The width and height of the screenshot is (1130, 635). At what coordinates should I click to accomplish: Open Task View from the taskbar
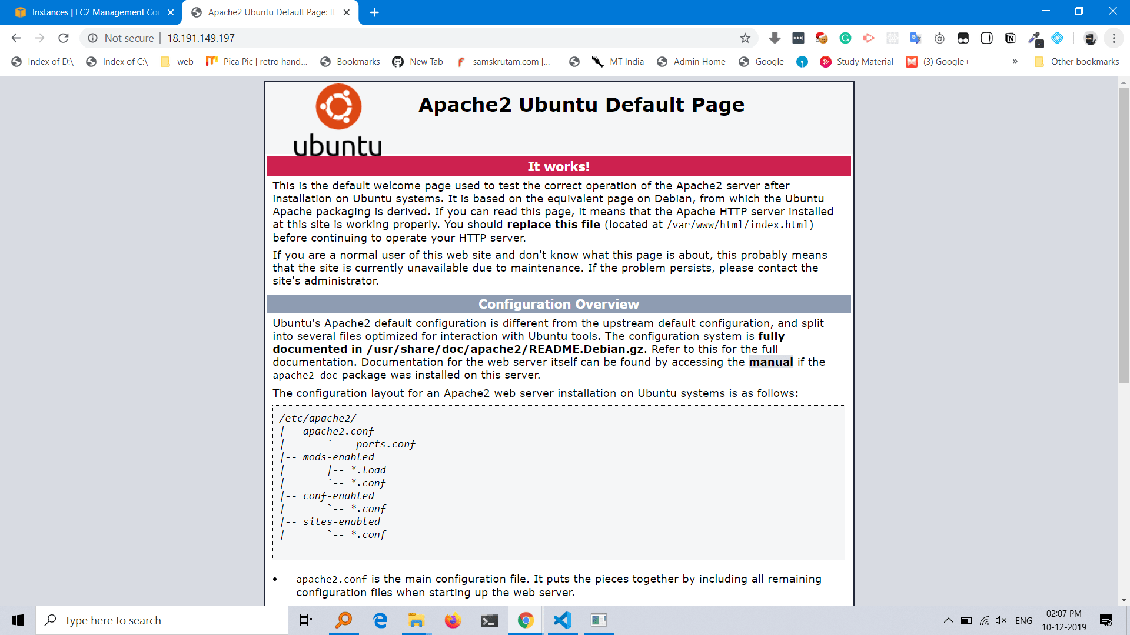coord(306,620)
